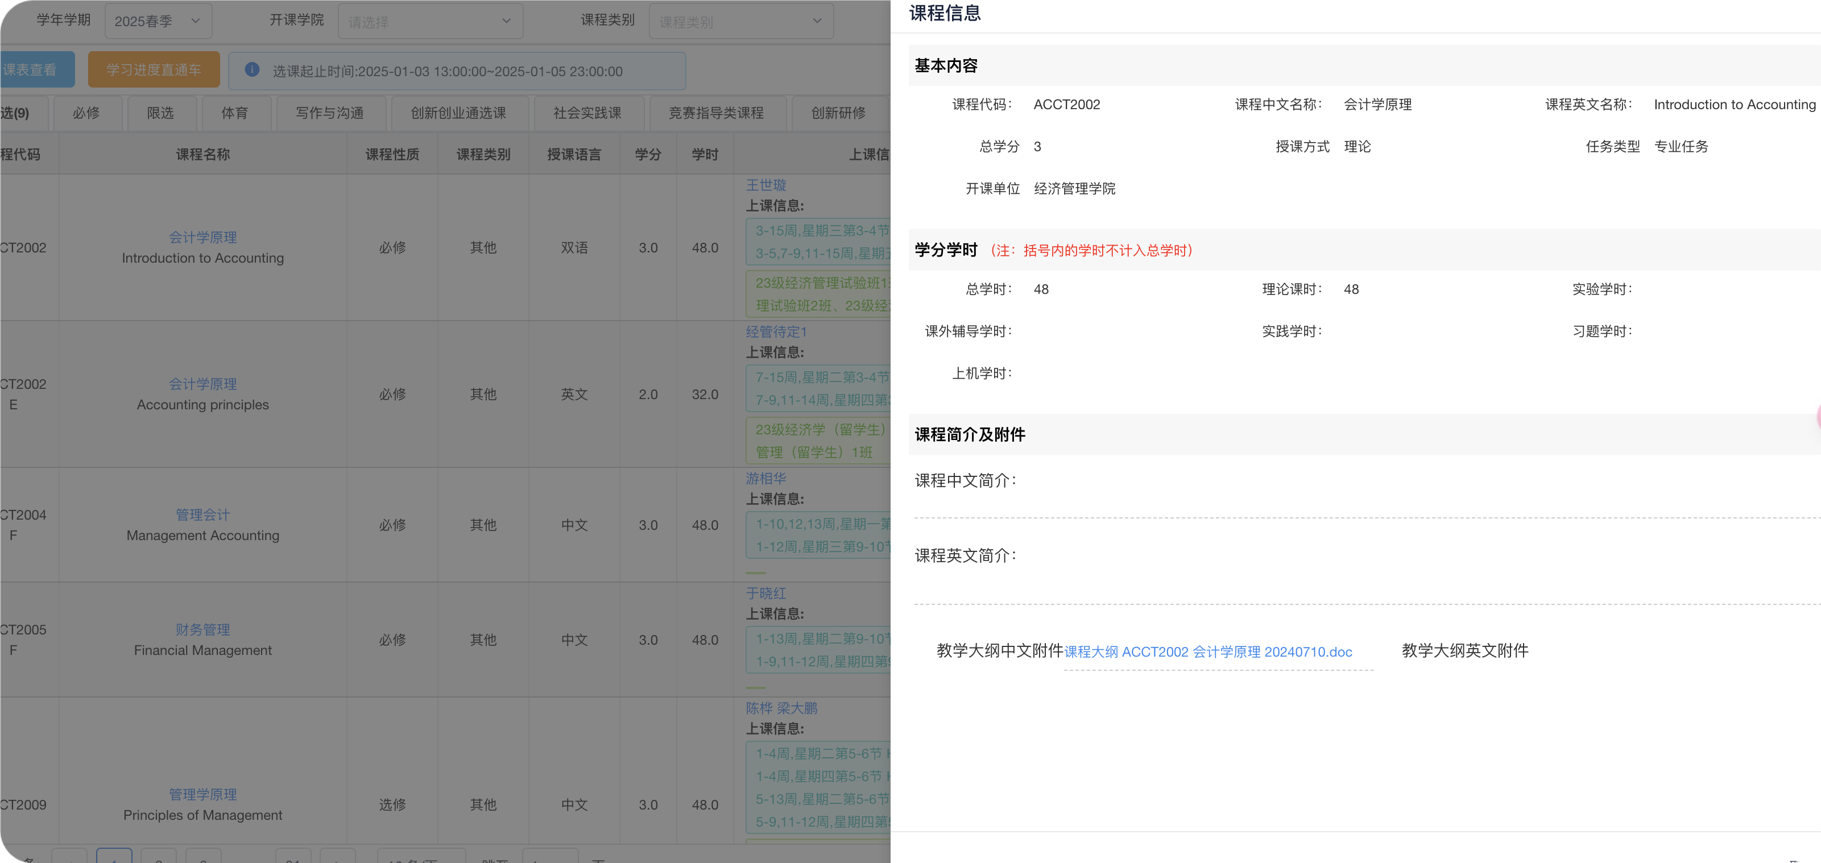This screenshot has height=863, width=1821.
Task: Open the 课程类别 dropdown
Action: tap(740, 21)
